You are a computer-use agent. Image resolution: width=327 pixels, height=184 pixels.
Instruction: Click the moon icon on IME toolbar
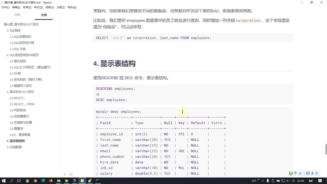pyautogui.click(x=300, y=173)
